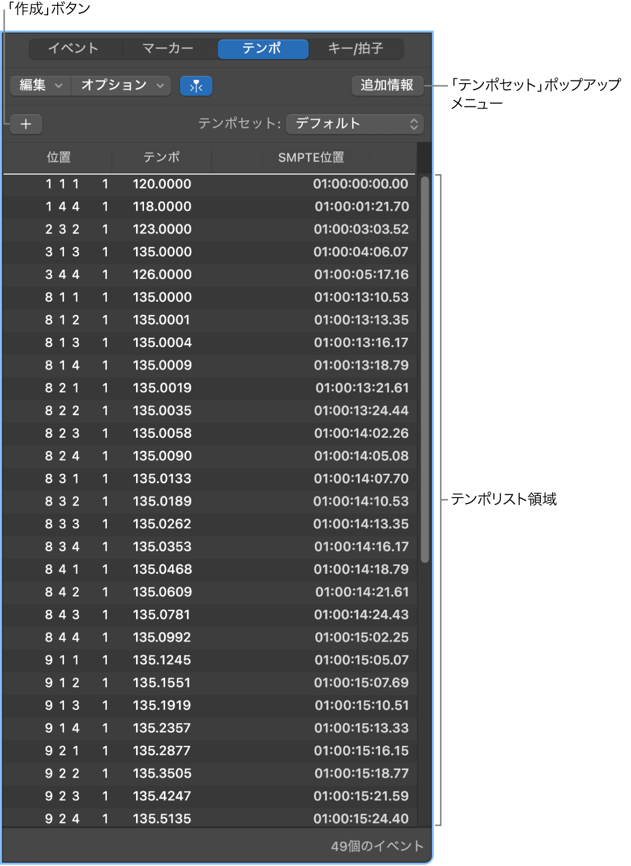Open the キー/拍子 tab
This screenshot has height=866, width=631.
(x=356, y=49)
